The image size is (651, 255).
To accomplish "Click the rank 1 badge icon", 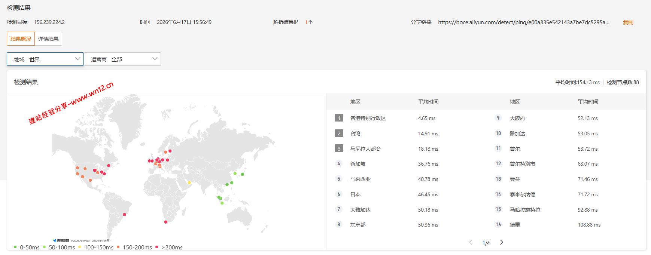I will [x=339, y=118].
